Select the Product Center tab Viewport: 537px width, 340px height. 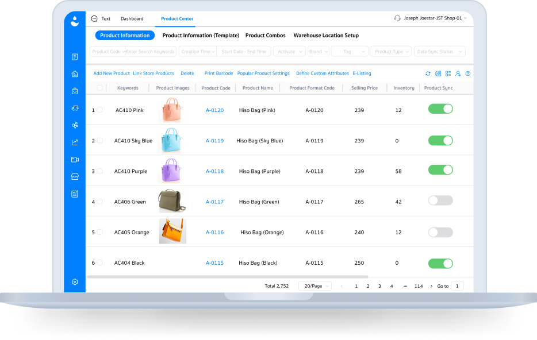[177, 19]
